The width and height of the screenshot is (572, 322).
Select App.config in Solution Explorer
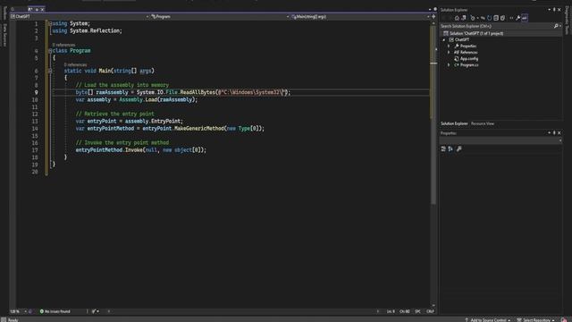tap(468, 58)
